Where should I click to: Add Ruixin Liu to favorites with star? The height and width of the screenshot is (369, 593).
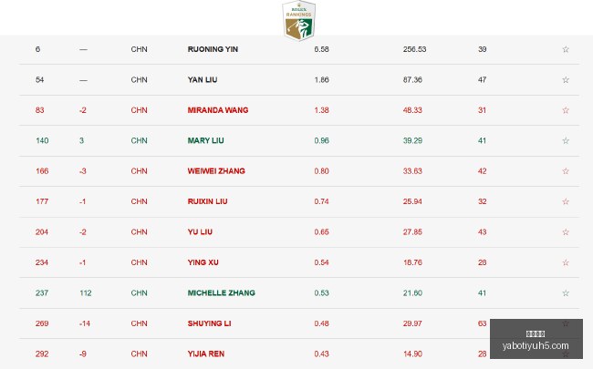(566, 201)
